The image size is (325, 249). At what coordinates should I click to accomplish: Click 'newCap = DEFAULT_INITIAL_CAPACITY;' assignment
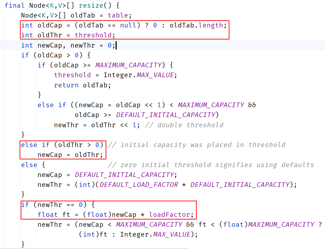pos(107,175)
